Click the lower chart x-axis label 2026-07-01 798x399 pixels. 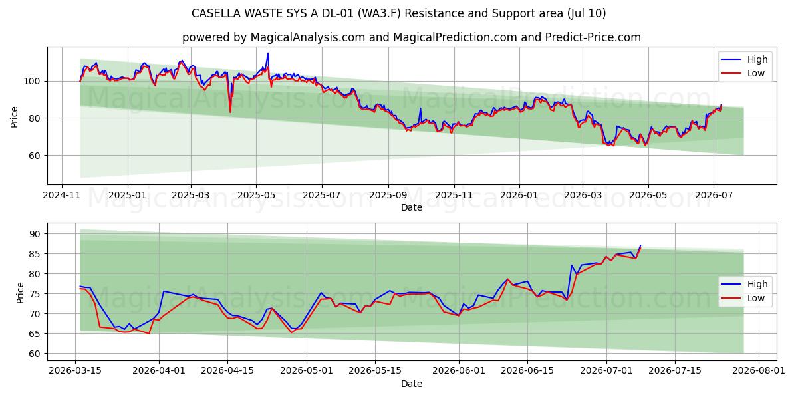click(606, 372)
